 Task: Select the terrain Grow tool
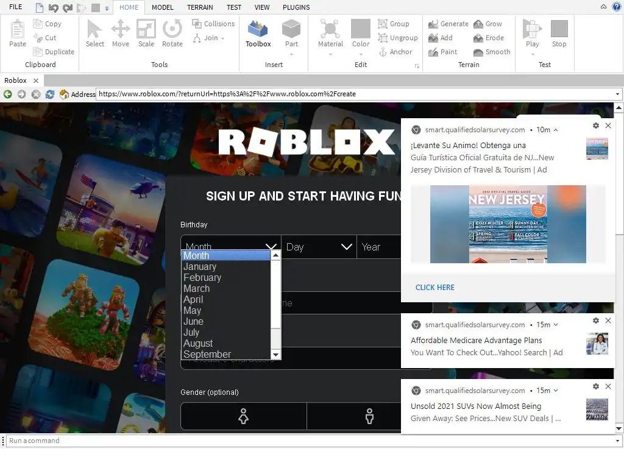coord(487,24)
